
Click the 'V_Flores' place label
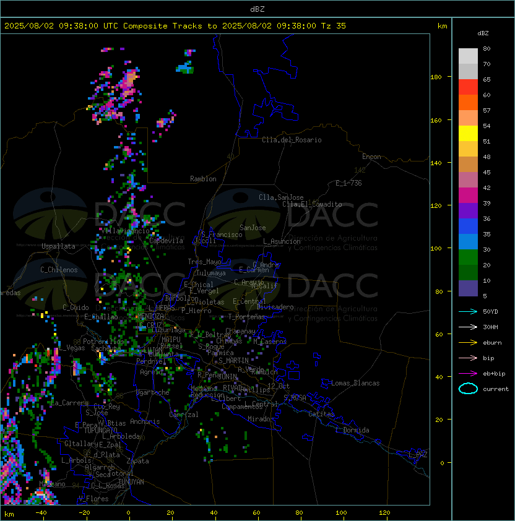93,499
